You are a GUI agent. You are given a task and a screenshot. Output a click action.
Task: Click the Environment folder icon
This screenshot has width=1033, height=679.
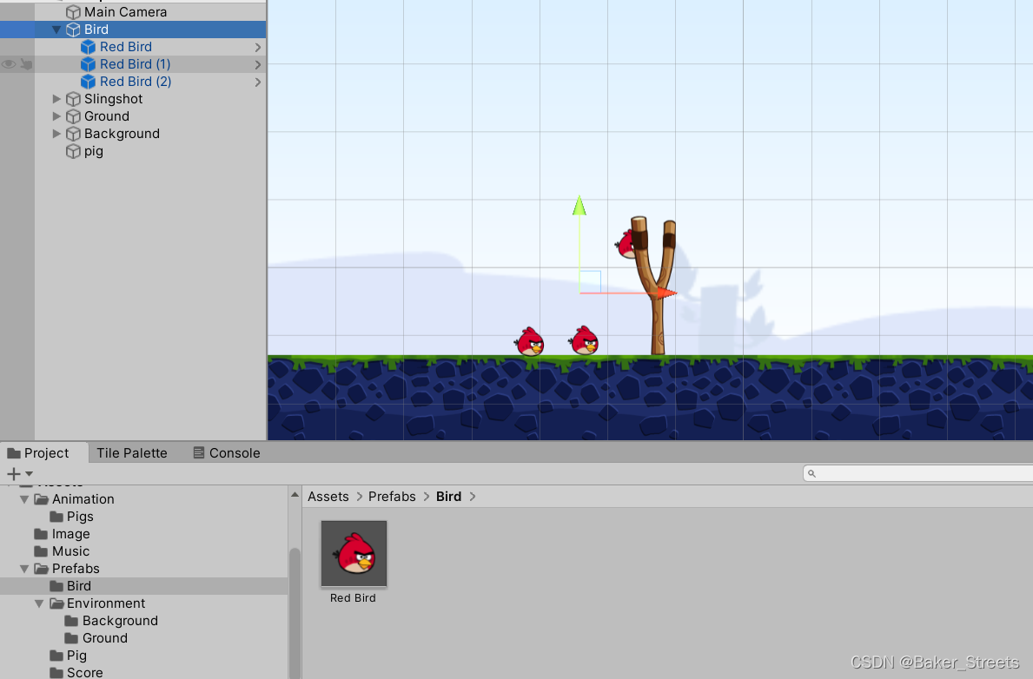point(56,604)
